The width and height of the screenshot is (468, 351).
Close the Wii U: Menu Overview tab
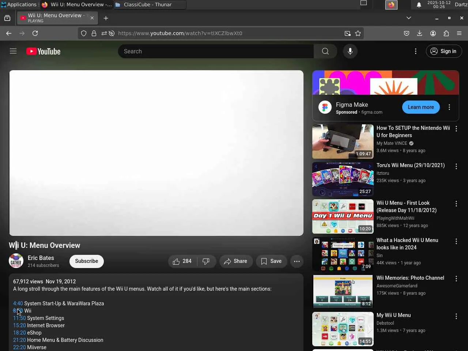pyautogui.click(x=92, y=18)
